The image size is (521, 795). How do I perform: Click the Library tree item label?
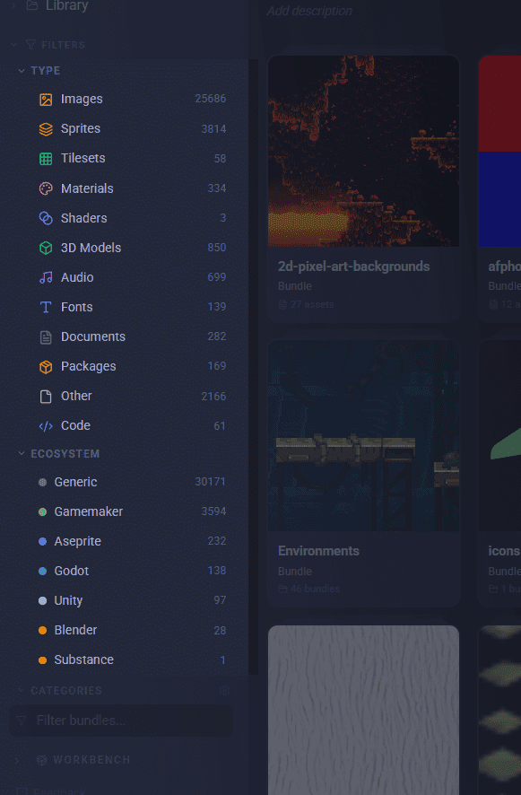point(67,5)
